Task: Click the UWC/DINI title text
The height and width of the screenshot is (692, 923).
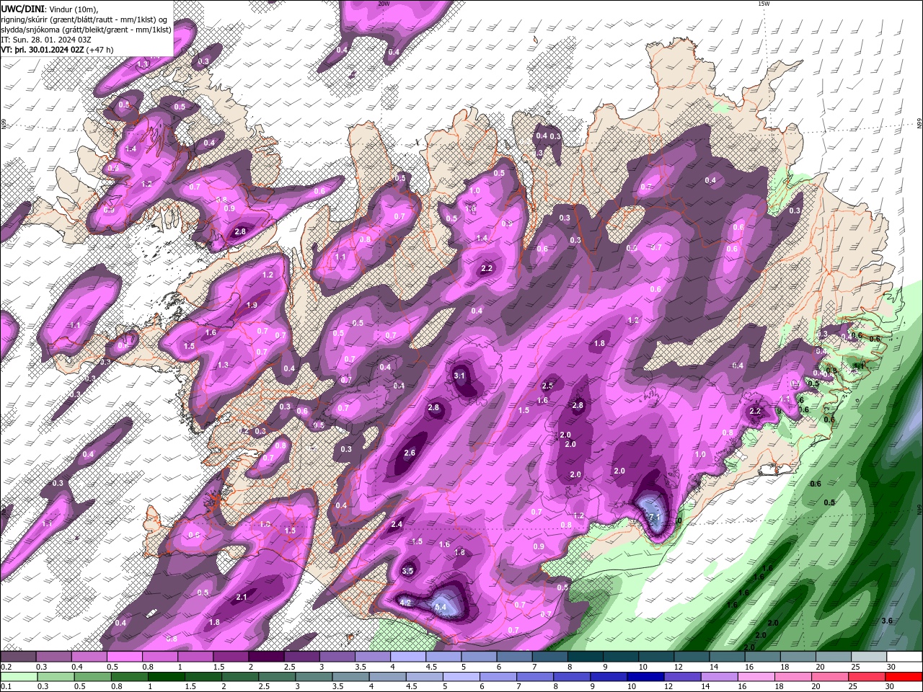Action: [22, 8]
